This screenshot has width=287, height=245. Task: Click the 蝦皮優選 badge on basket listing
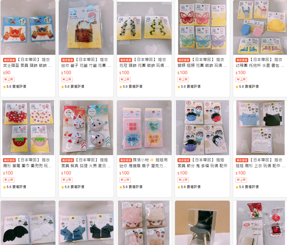[68, 60]
